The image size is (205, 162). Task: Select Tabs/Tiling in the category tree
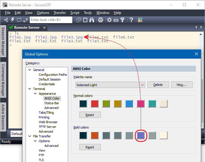tap(46, 113)
